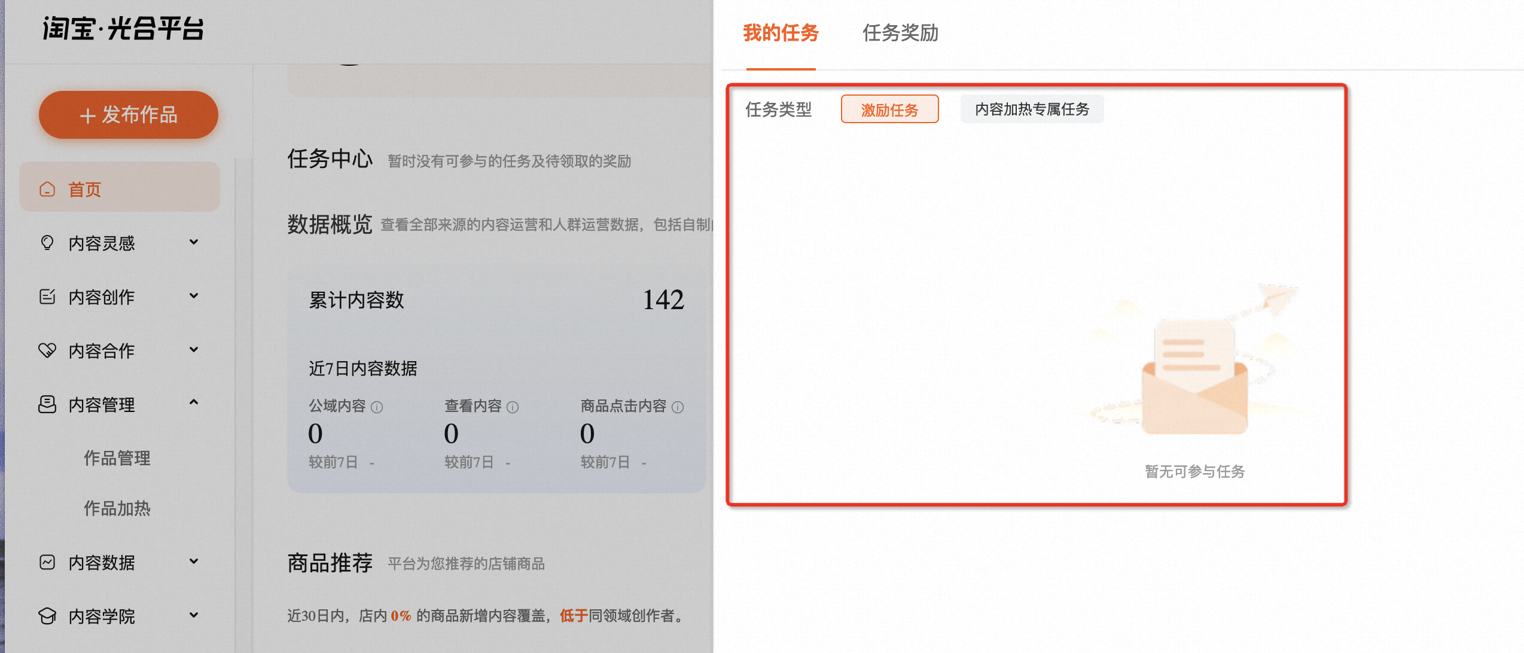Click the 内容创作 edit icon
1524x653 pixels.
(47, 297)
